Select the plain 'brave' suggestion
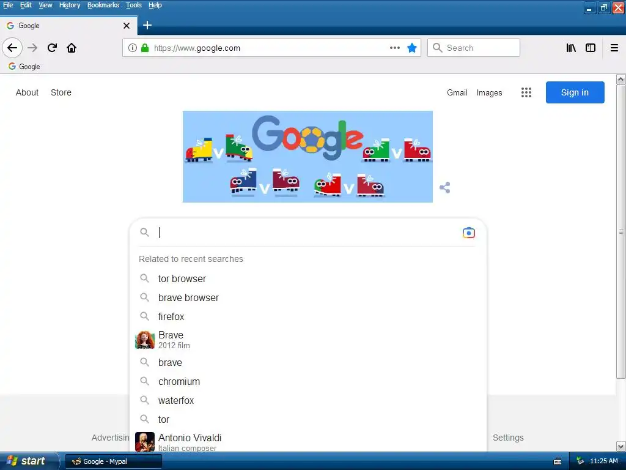 tap(308, 362)
